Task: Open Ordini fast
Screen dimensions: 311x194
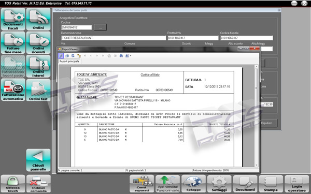Action: point(38,90)
